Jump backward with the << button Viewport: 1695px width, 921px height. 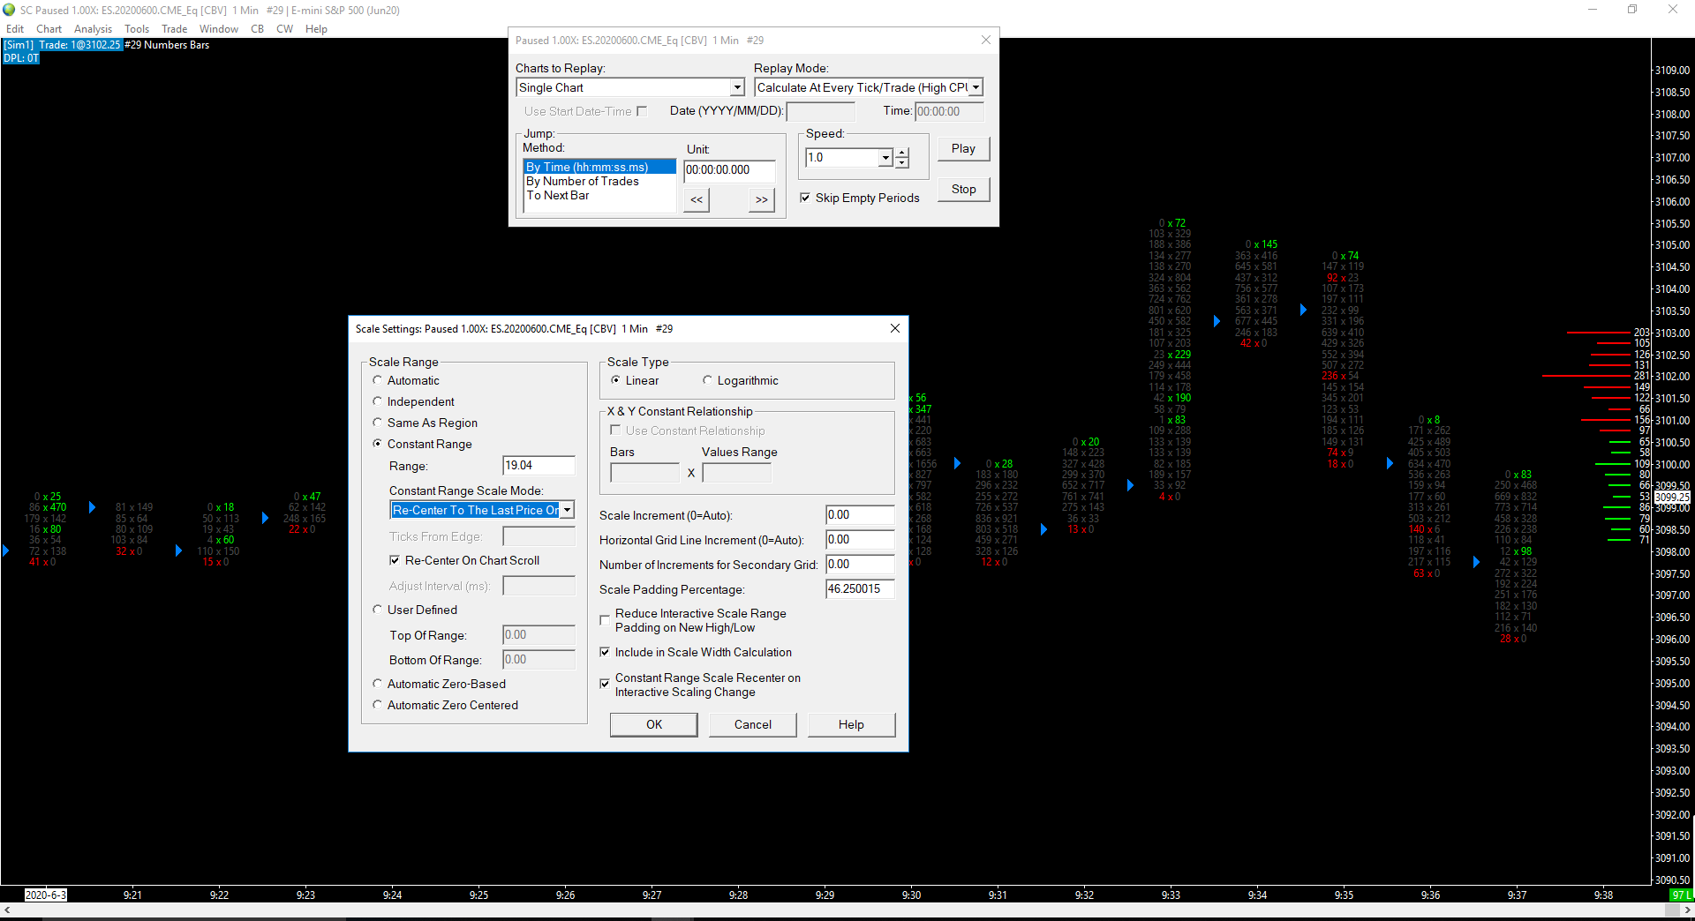click(697, 199)
